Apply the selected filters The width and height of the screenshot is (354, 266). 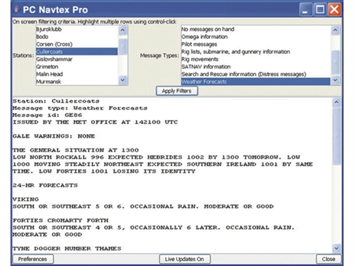pos(177,91)
